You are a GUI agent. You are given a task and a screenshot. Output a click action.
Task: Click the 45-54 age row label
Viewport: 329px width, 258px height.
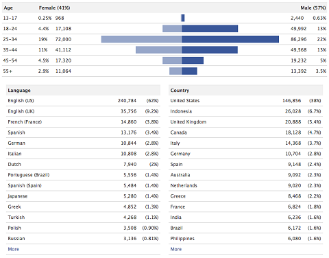(10, 60)
